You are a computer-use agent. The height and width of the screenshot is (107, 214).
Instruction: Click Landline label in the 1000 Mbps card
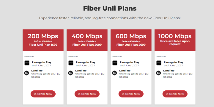coord(169,71)
